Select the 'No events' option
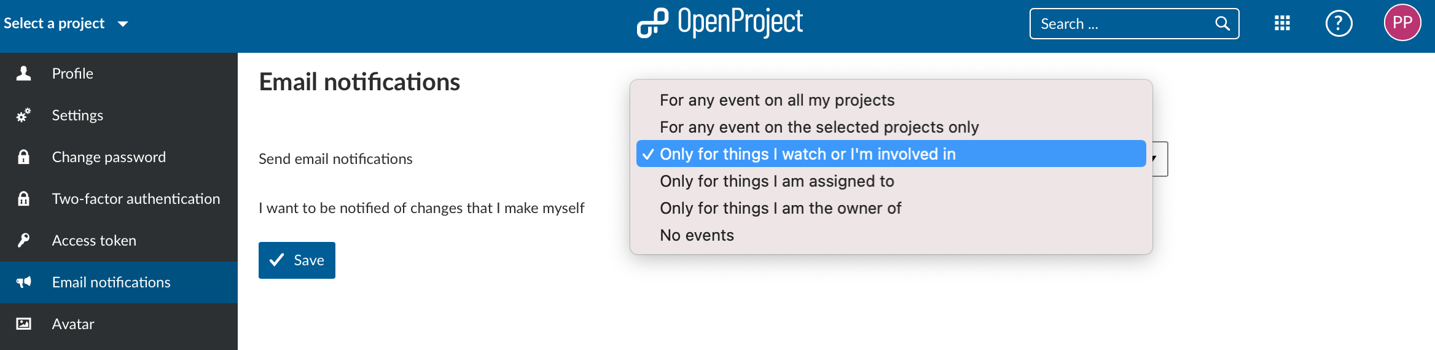Screen dimensions: 1435x350 [697, 235]
